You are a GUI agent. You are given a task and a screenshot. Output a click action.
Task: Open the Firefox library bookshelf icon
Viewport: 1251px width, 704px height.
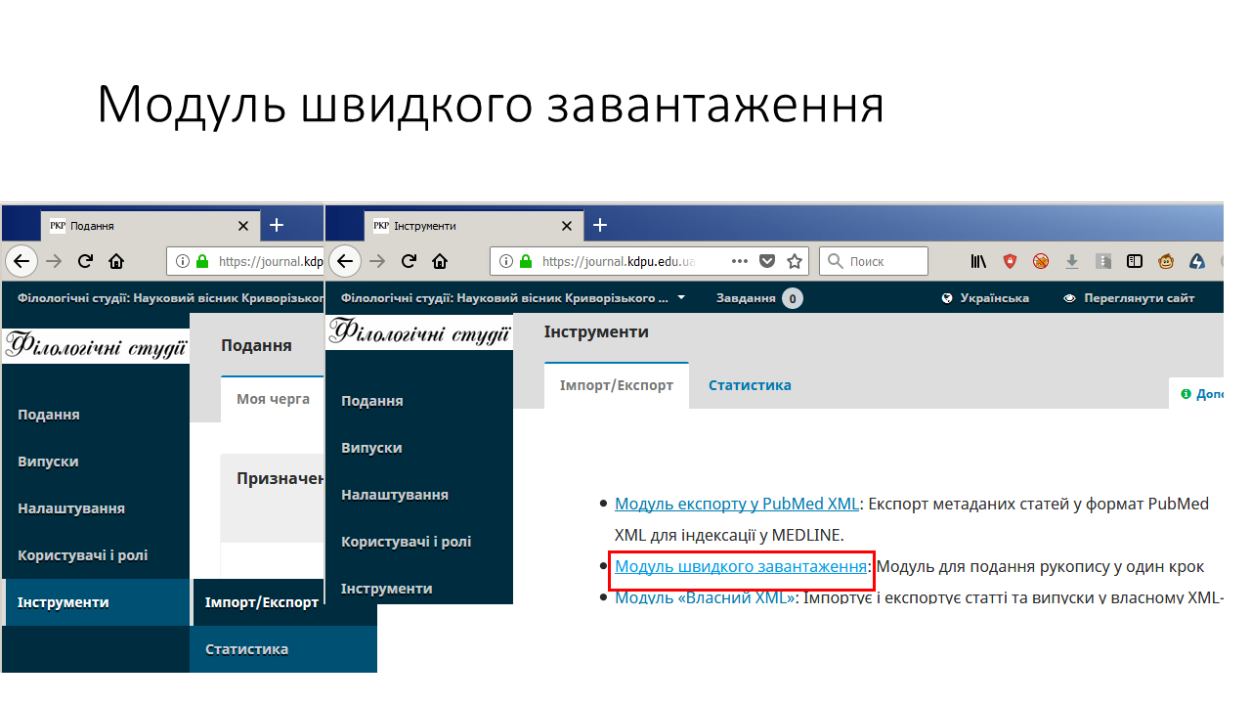click(x=978, y=261)
